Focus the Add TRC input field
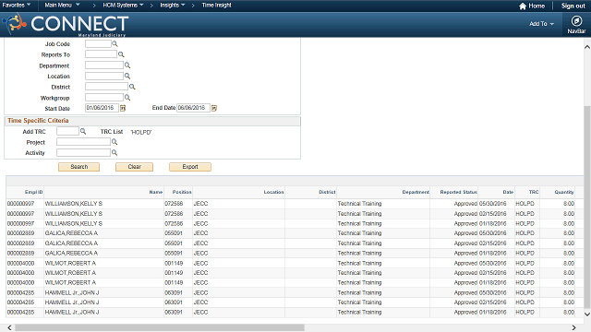The image size is (591, 332). point(67,131)
